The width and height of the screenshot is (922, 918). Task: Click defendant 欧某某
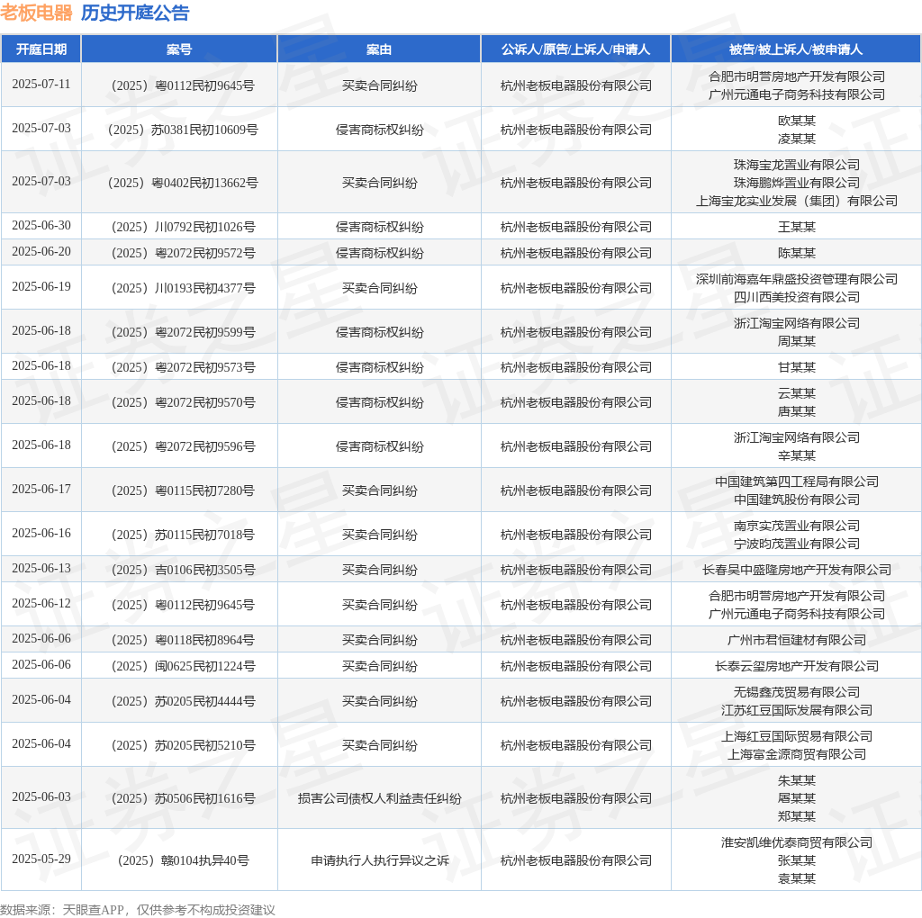point(796,121)
